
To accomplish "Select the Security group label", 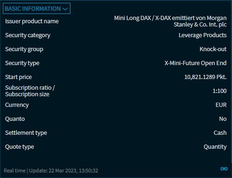I will coord(24,49).
